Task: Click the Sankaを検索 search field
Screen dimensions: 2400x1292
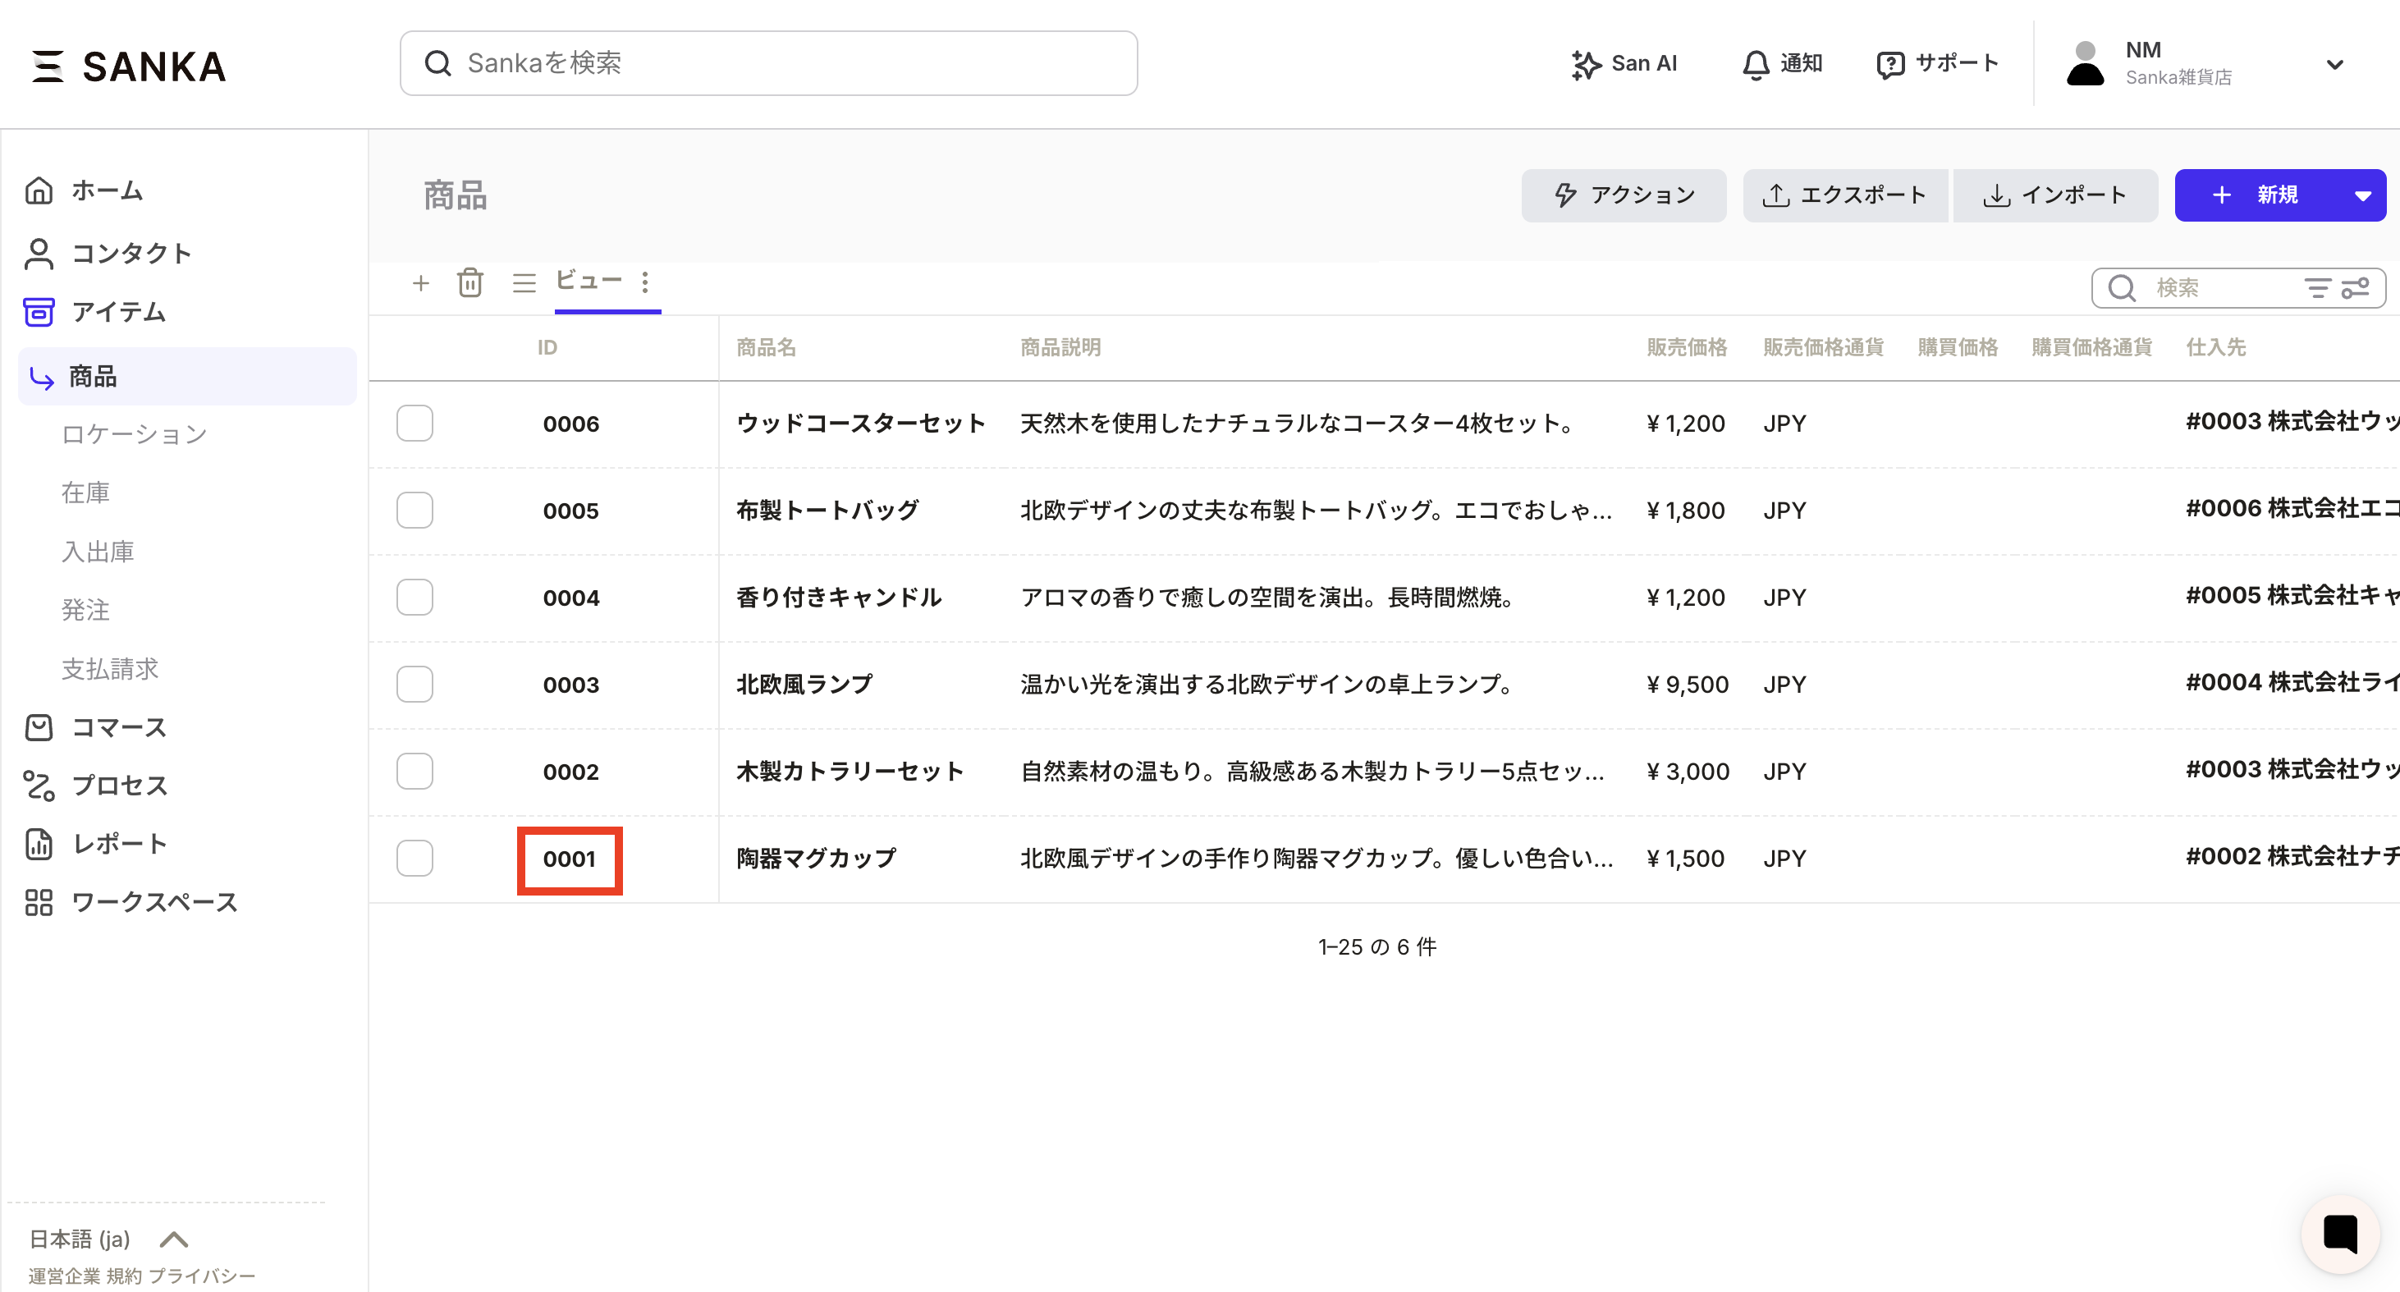Action: coord(767,63)
